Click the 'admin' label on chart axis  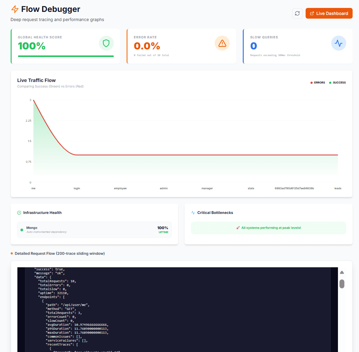click(x=164, y=188)
